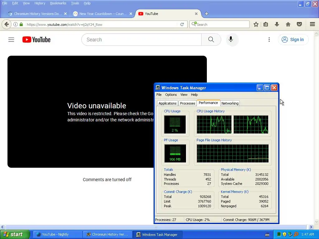
Task: Click Windows Task Manager taskbar button
Action: 157,235
